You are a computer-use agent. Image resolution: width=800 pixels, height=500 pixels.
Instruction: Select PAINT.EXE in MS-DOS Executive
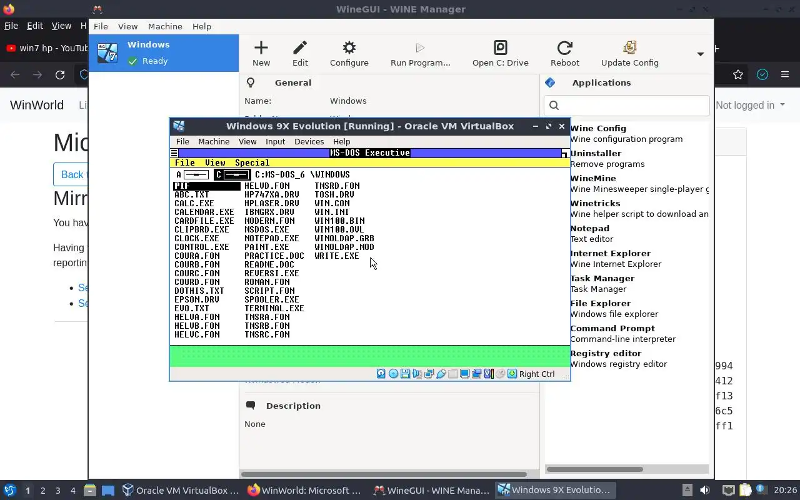click(267, 247)
